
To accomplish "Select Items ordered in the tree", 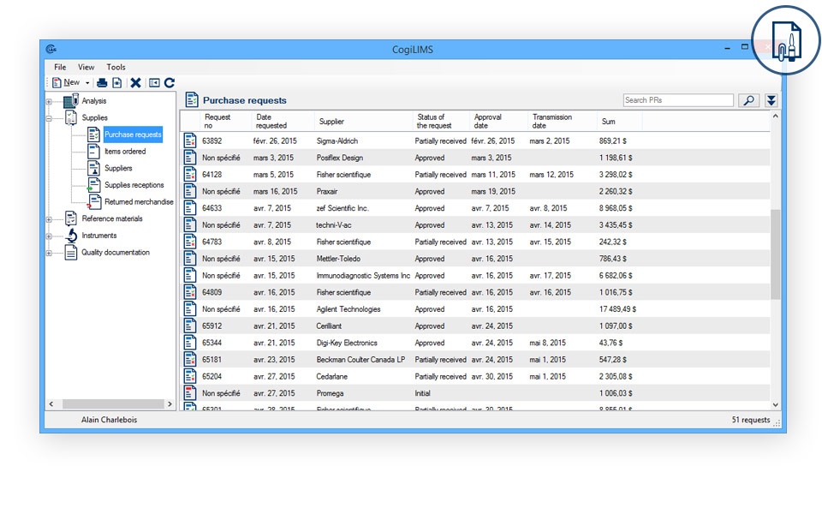I will point(125,152).
